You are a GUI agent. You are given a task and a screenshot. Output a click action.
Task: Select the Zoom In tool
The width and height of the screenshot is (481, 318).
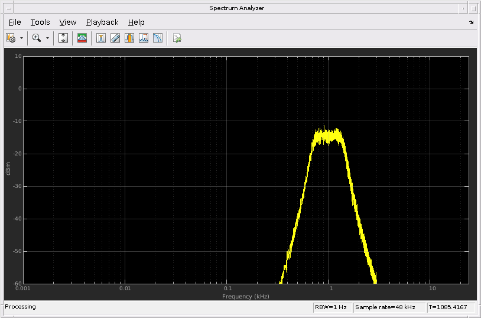[37, 38]
